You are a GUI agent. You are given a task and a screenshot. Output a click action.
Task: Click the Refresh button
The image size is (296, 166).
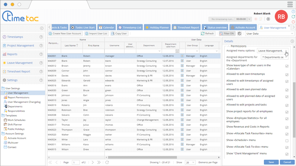pyautogui.click(x=208, y=33)
